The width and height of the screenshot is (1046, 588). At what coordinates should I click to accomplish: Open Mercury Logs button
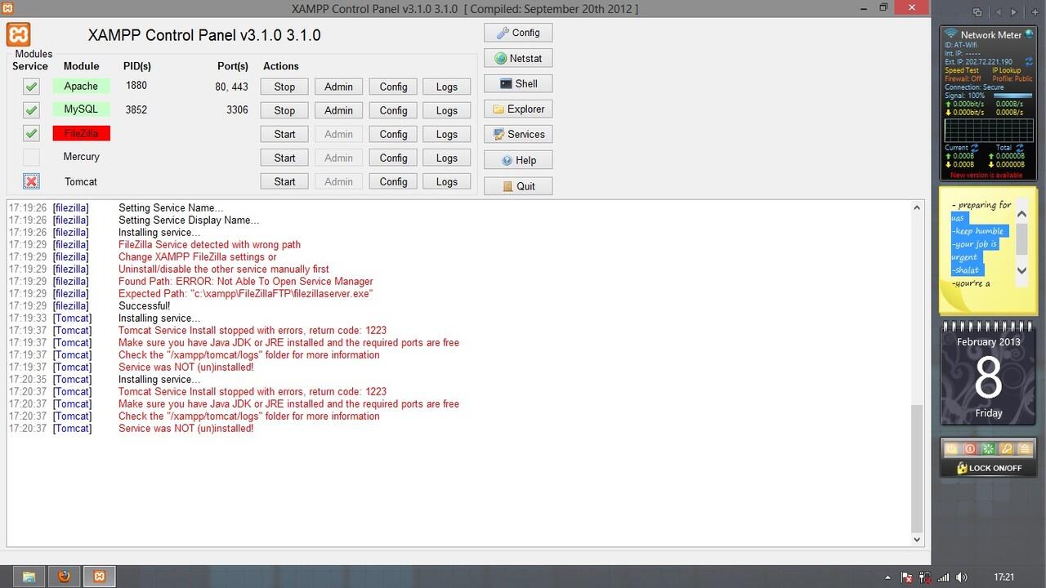[x=446, y=158]
